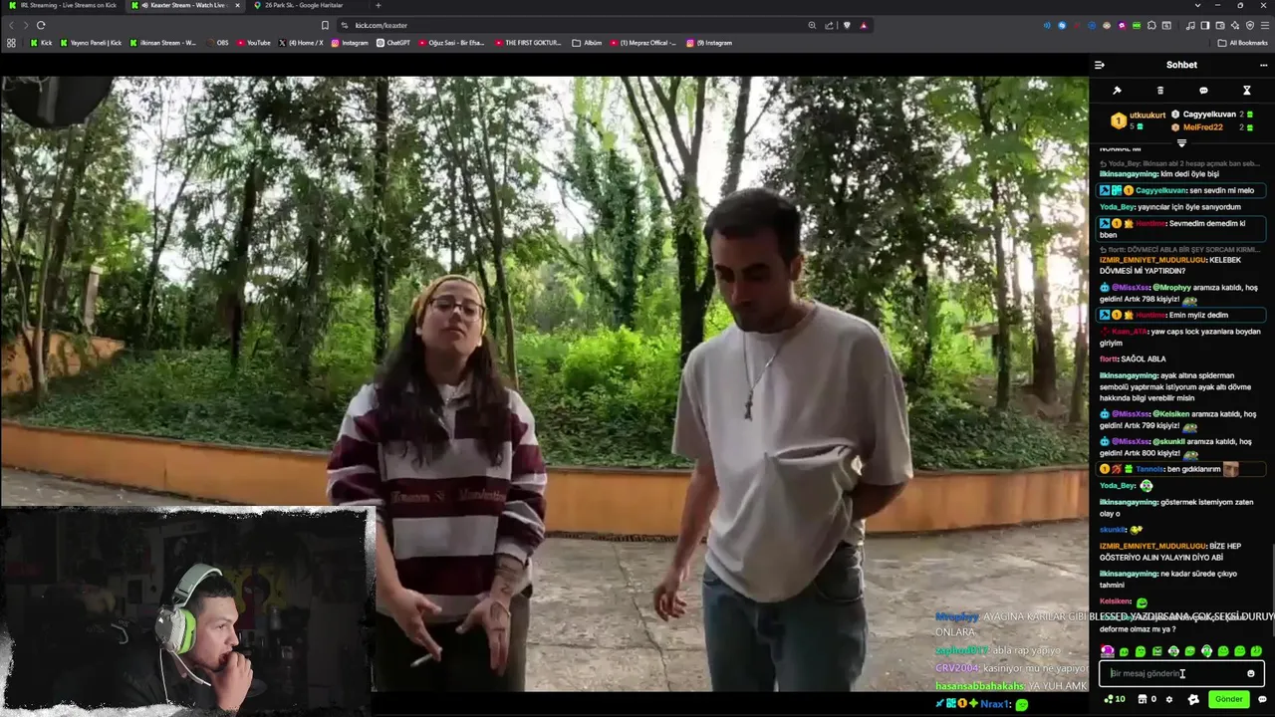1275x717 pixels.
Task: Click the trash can clear-chat icon
Action: [x=1159, y=91]
